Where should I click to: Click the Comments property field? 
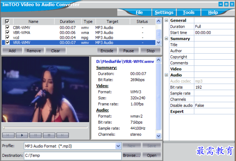click(x=214, y=63)
